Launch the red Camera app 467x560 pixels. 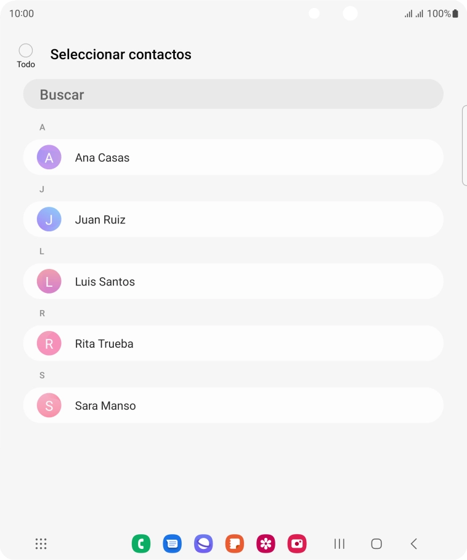tap(297, 543)
